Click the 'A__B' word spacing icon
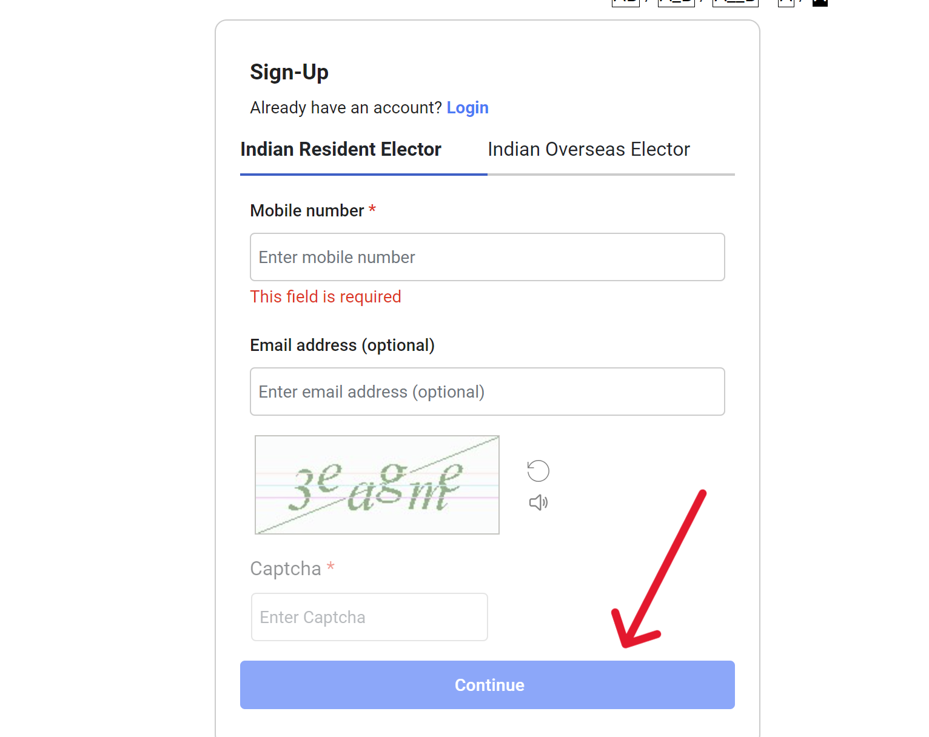 coord(735,2)
